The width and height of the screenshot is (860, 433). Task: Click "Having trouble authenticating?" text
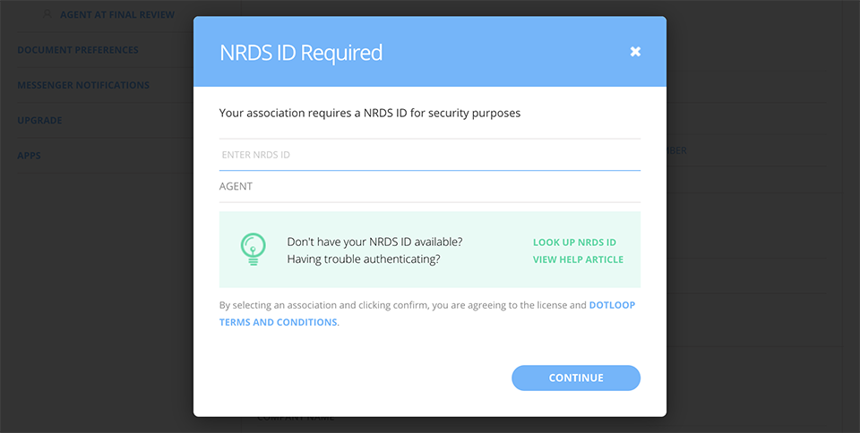pyautogui.click(x=364, y=259)
